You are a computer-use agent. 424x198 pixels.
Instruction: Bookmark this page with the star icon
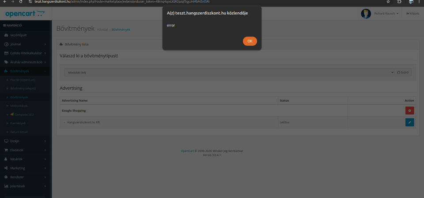pos(387,2)
